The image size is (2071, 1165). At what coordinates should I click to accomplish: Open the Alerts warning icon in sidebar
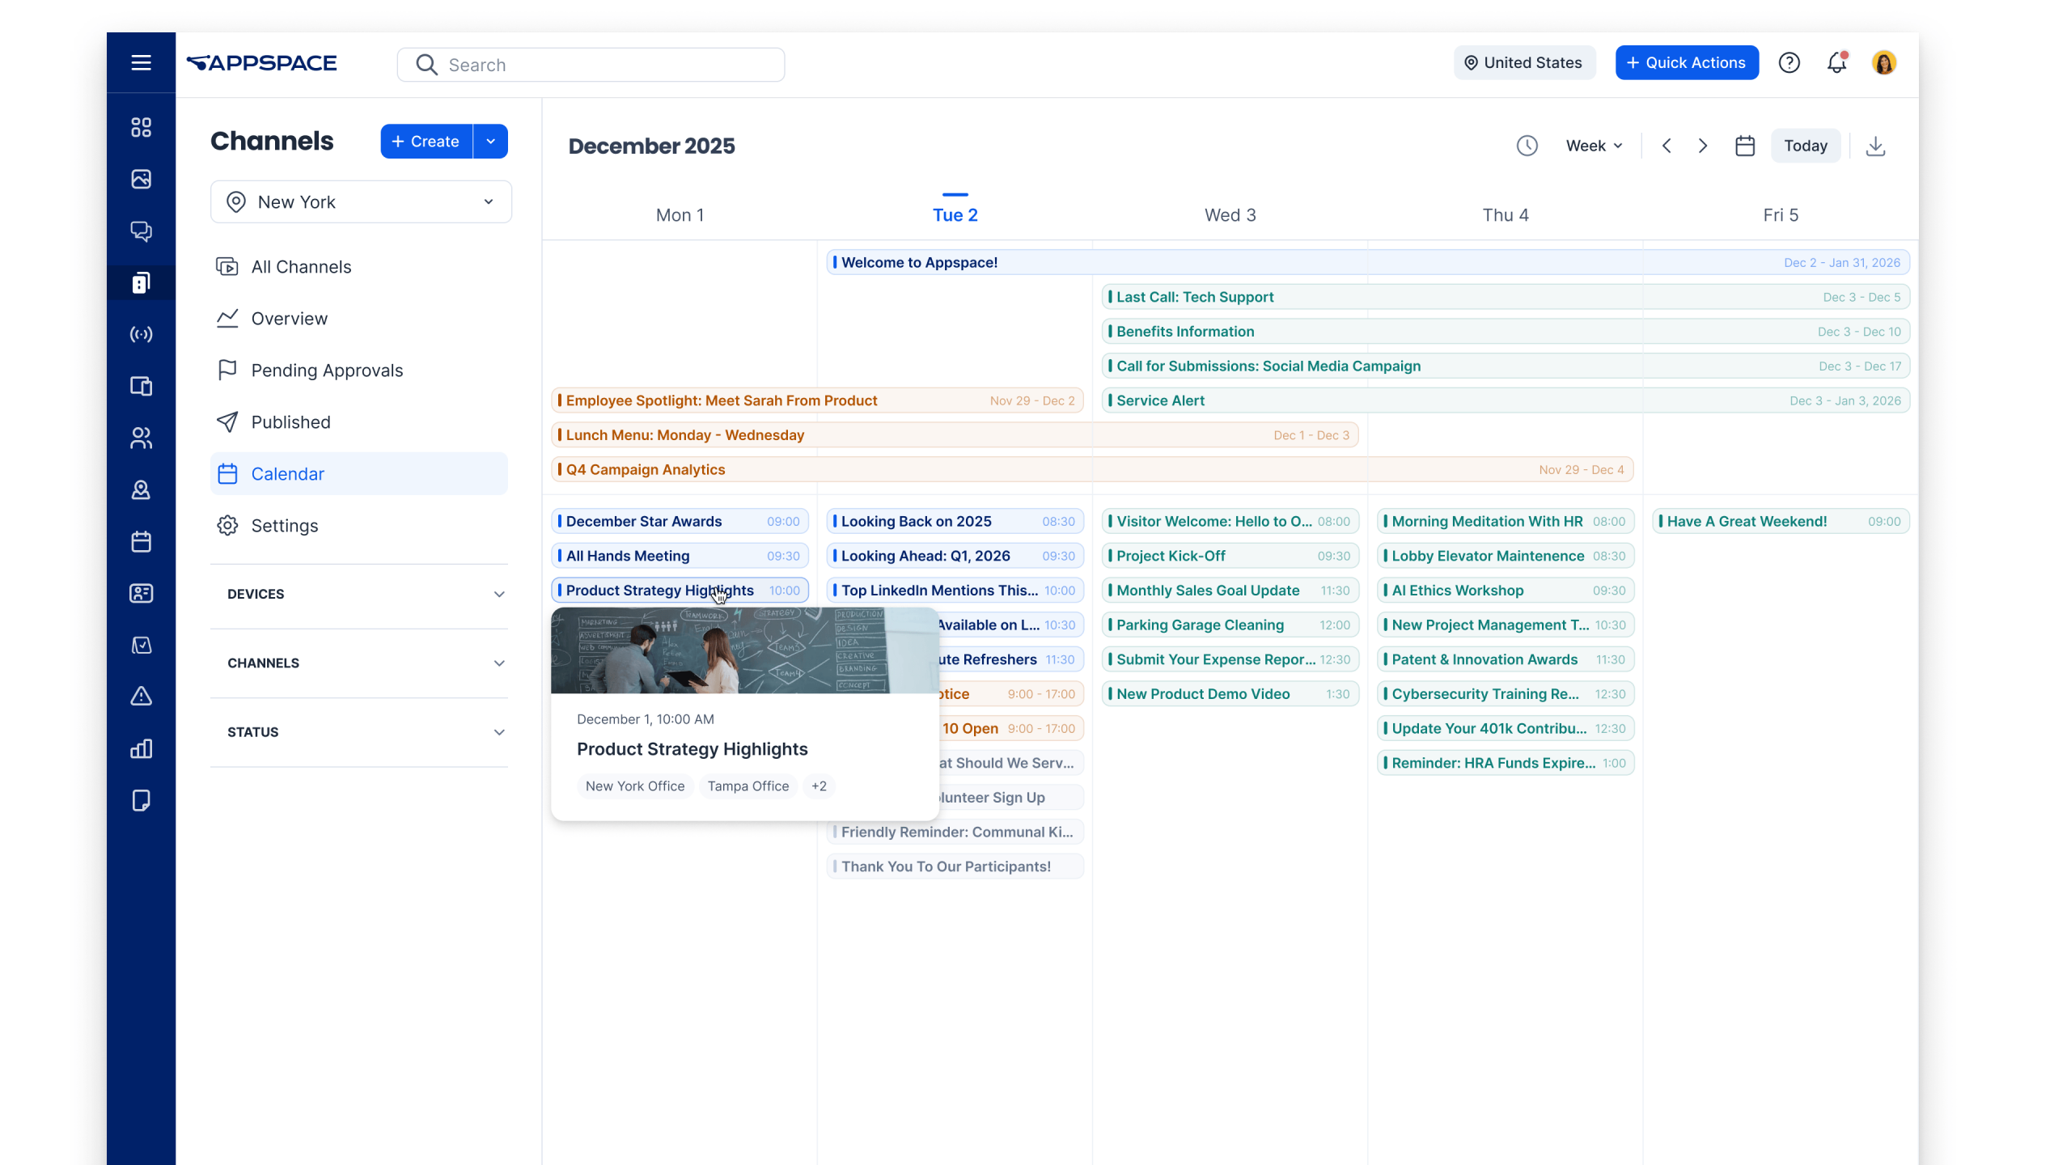pyautogui.click(x=141, y=696)
